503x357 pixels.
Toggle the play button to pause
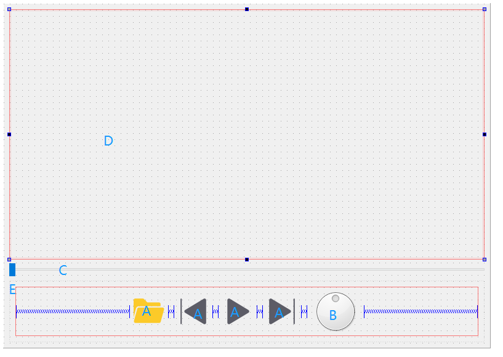(x=235, y=311)
